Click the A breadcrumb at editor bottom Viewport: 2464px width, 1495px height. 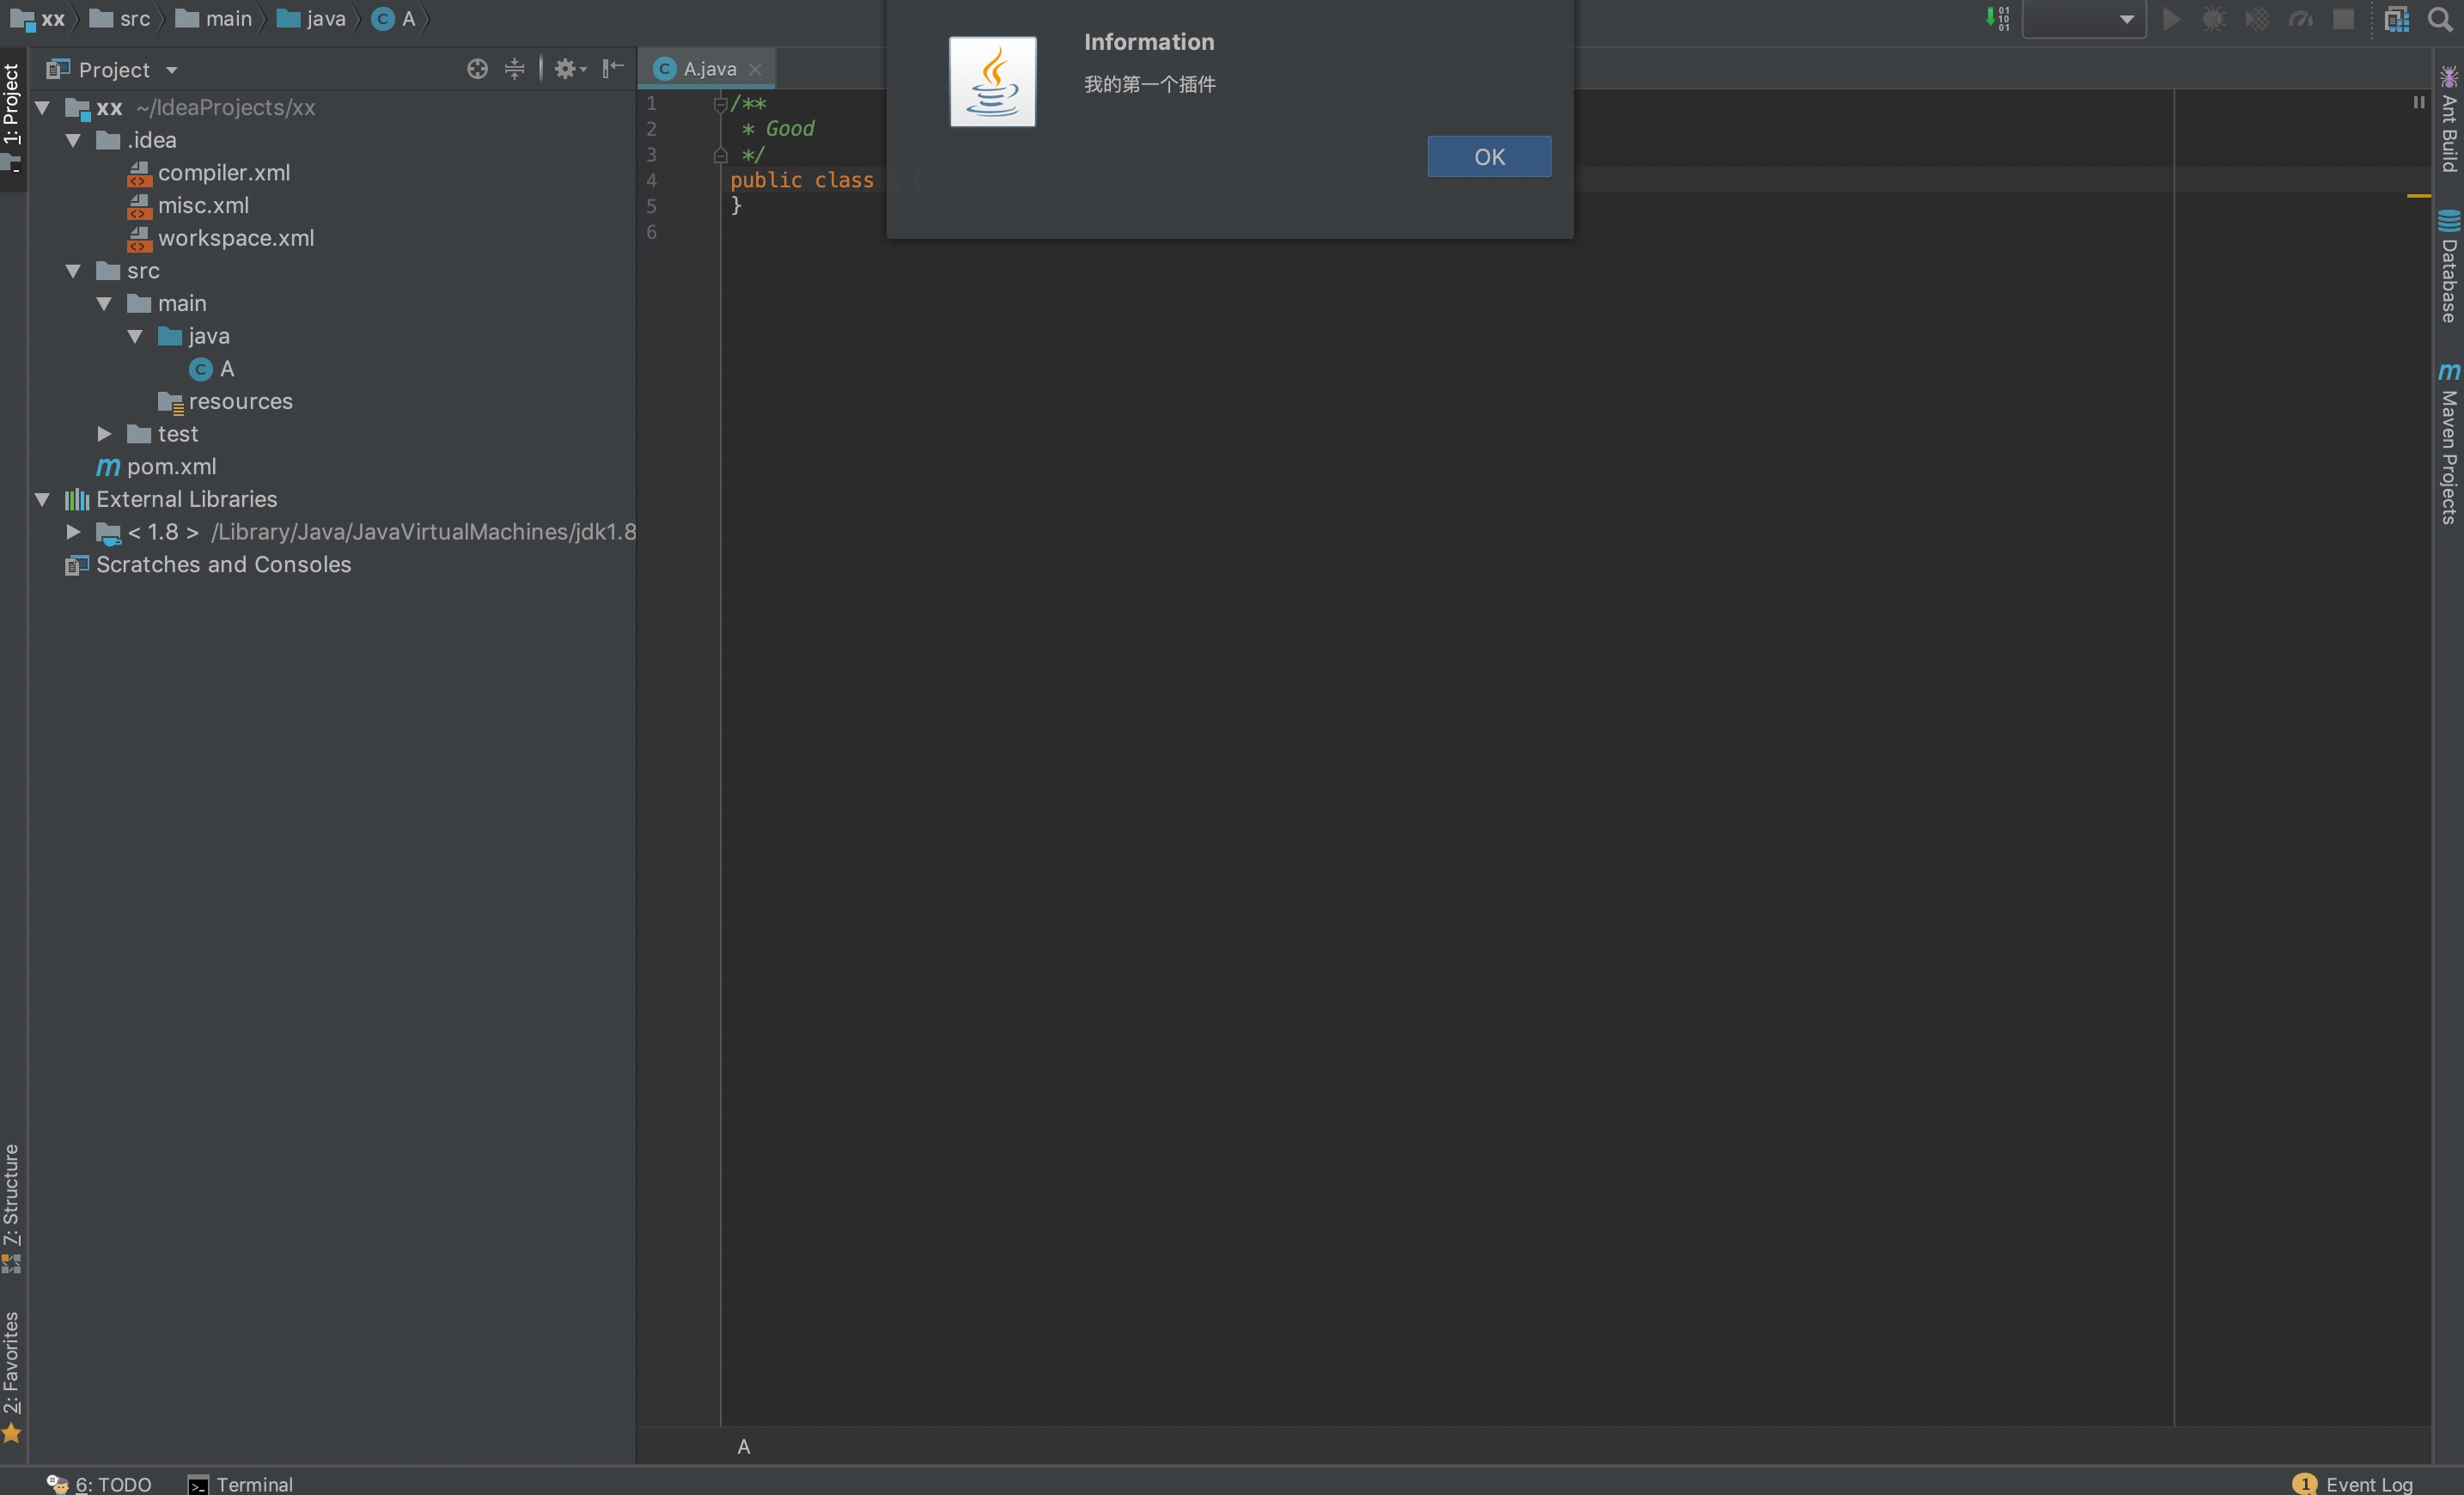tap(743, 1446)
